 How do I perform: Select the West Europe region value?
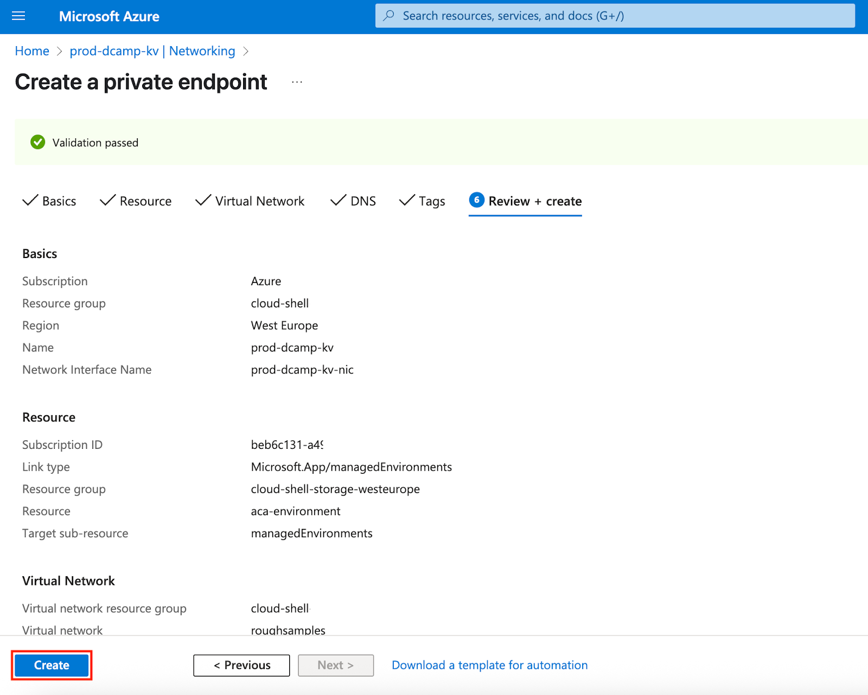[285, 326]
